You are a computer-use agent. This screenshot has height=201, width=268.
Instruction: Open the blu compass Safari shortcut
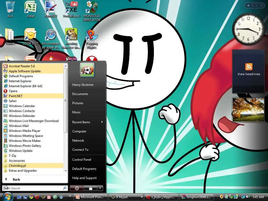(51, 39)
